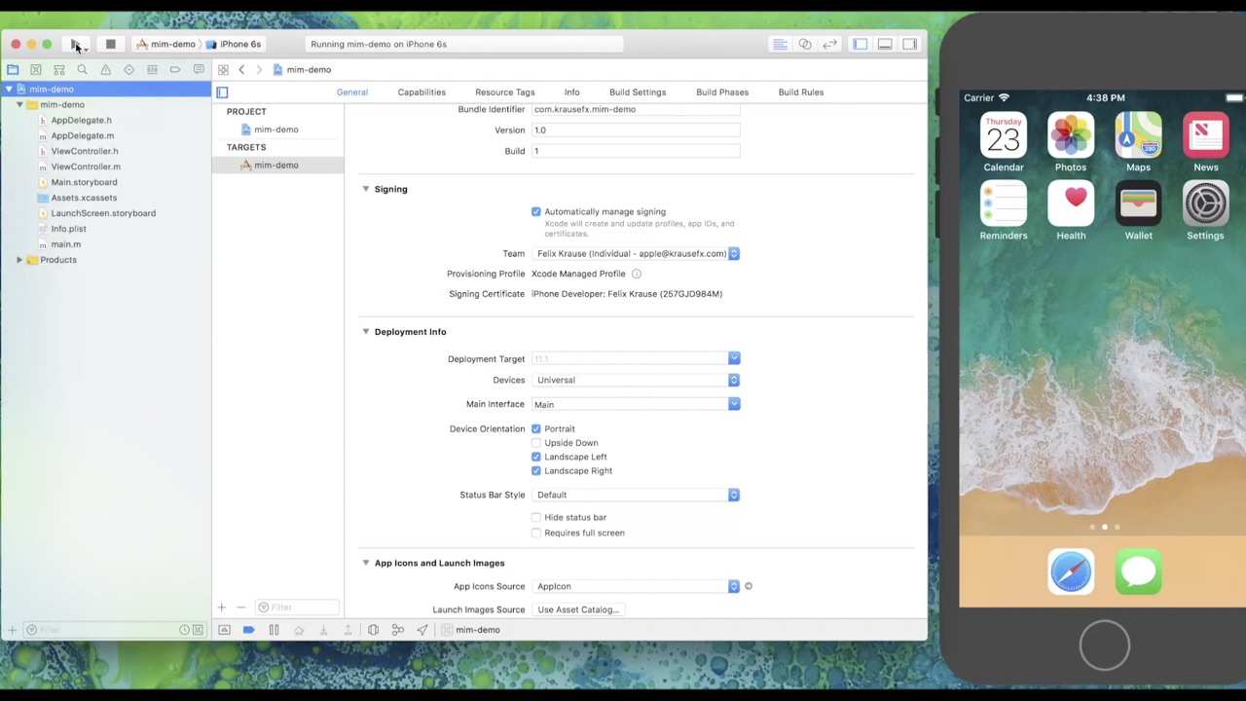Screen dimensions: 1246x701
Task: Show the Project navigator
Action: (13, 70)
